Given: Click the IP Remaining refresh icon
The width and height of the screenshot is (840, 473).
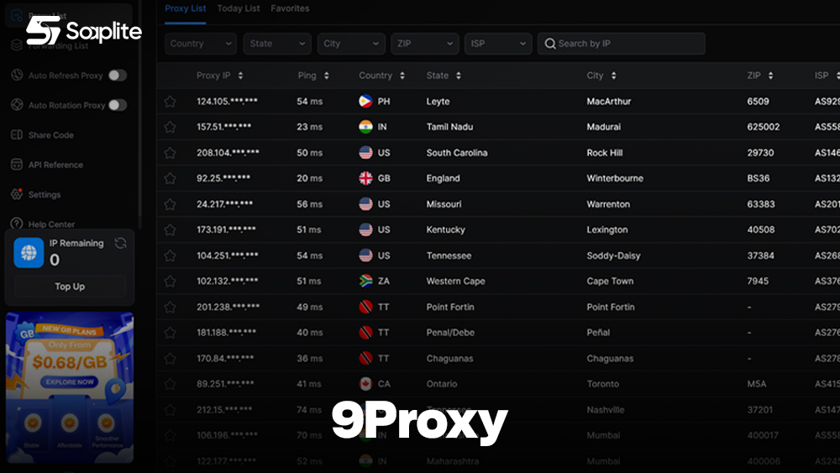Looking at the screenshot, I should 120,243.
